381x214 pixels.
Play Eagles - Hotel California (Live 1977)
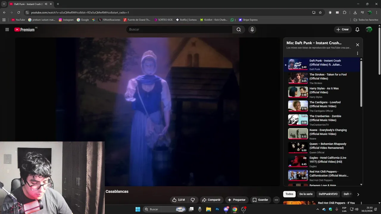pos(322,162)
